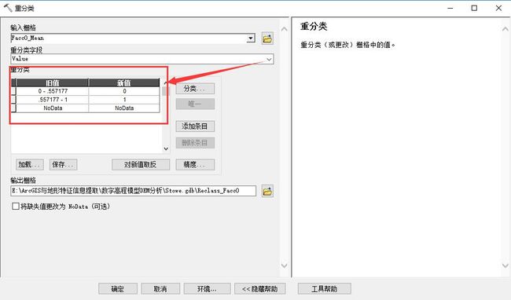Confirm with the 确定 button
The image size is (511, 300).
click(118, 288)
